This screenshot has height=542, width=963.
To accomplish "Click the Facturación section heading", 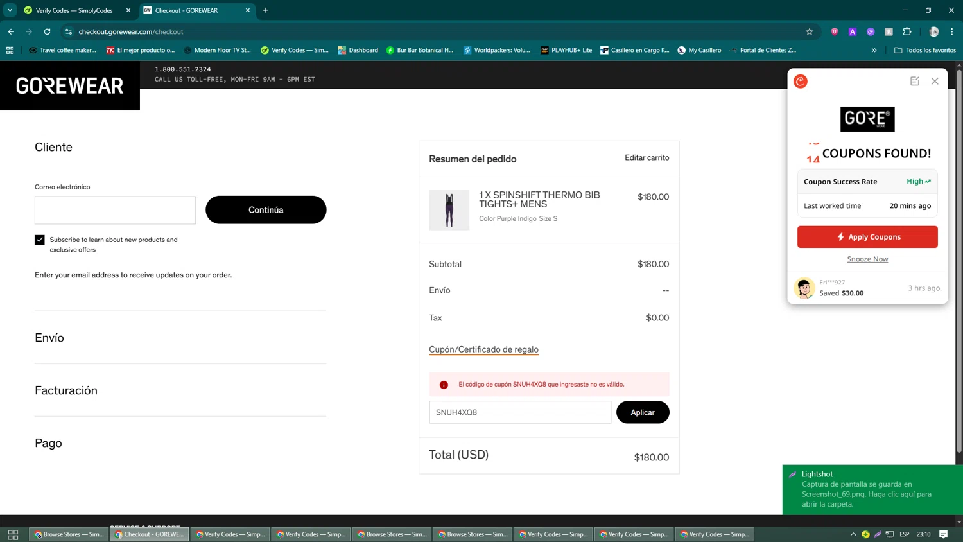I will coord(66,390).
